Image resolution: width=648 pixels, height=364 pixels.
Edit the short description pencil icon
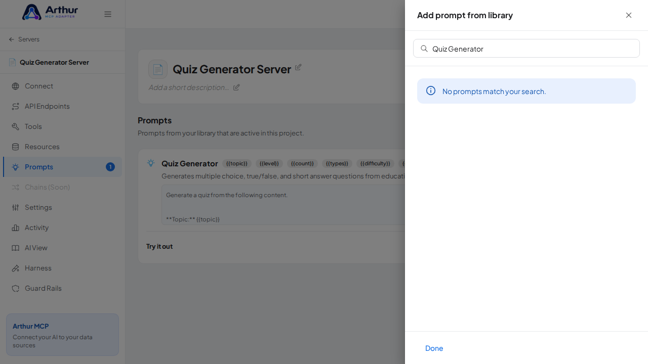pyautogui.click(x=236, y=87)
